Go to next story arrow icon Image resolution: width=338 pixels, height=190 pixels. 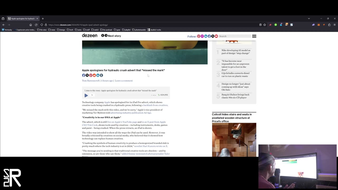106,36
